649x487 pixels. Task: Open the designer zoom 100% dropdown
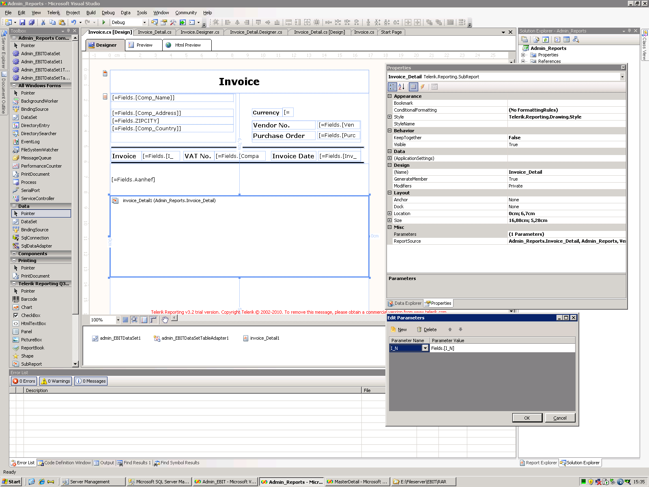point(118,320)
